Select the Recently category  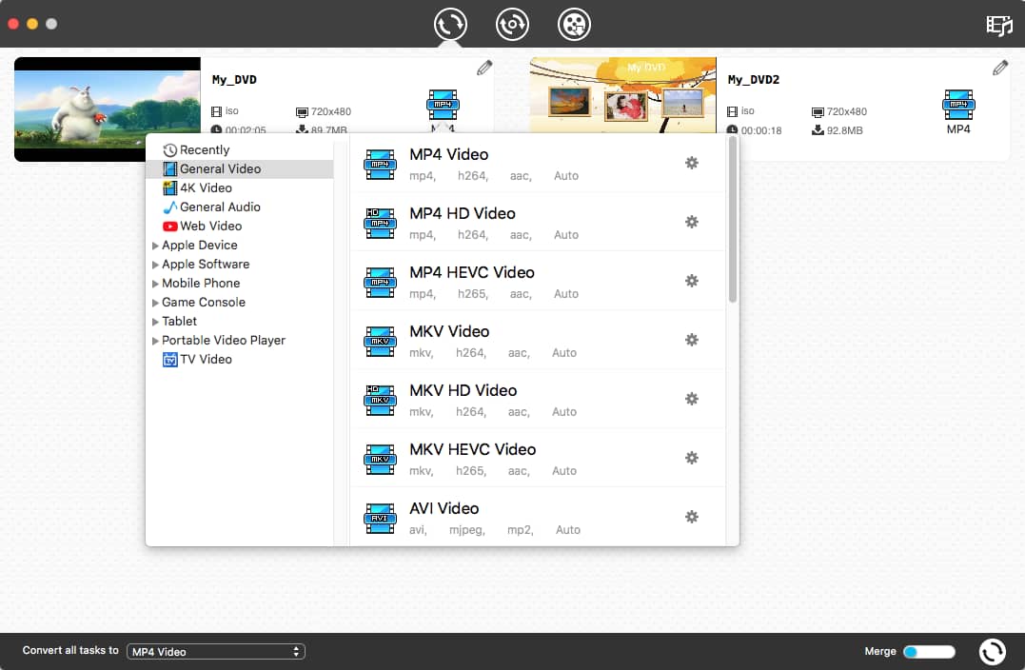click(x=203, y=149)
